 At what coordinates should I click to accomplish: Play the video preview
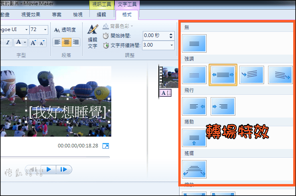(49, 169)
